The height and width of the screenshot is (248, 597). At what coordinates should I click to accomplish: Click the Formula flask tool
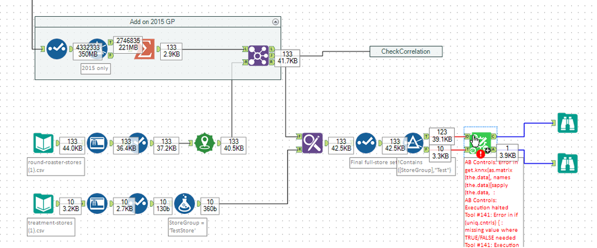185,203
